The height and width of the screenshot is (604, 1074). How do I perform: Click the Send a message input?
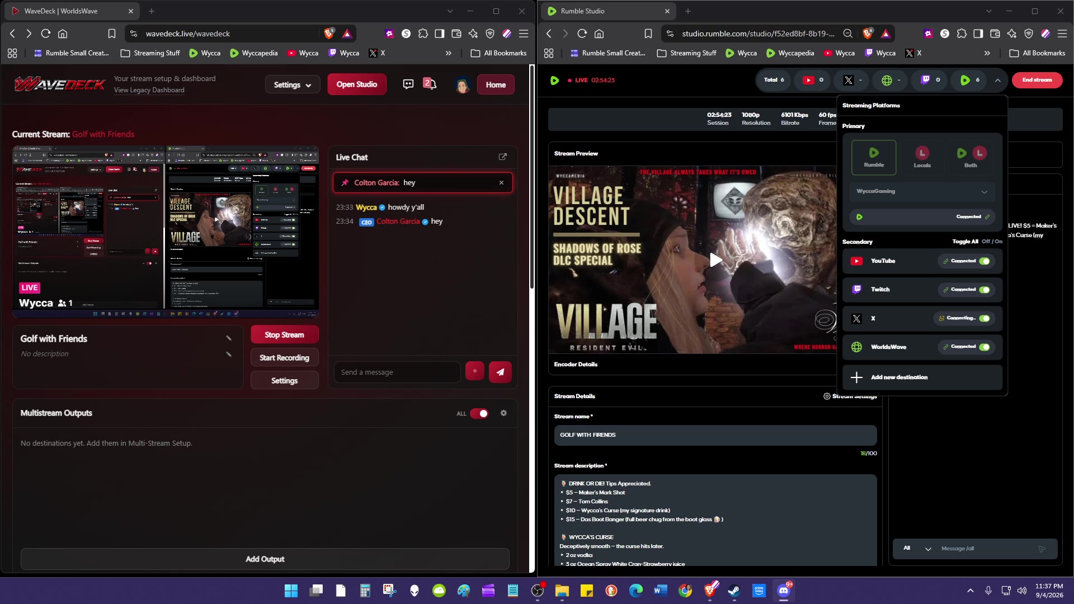(397, 372)
